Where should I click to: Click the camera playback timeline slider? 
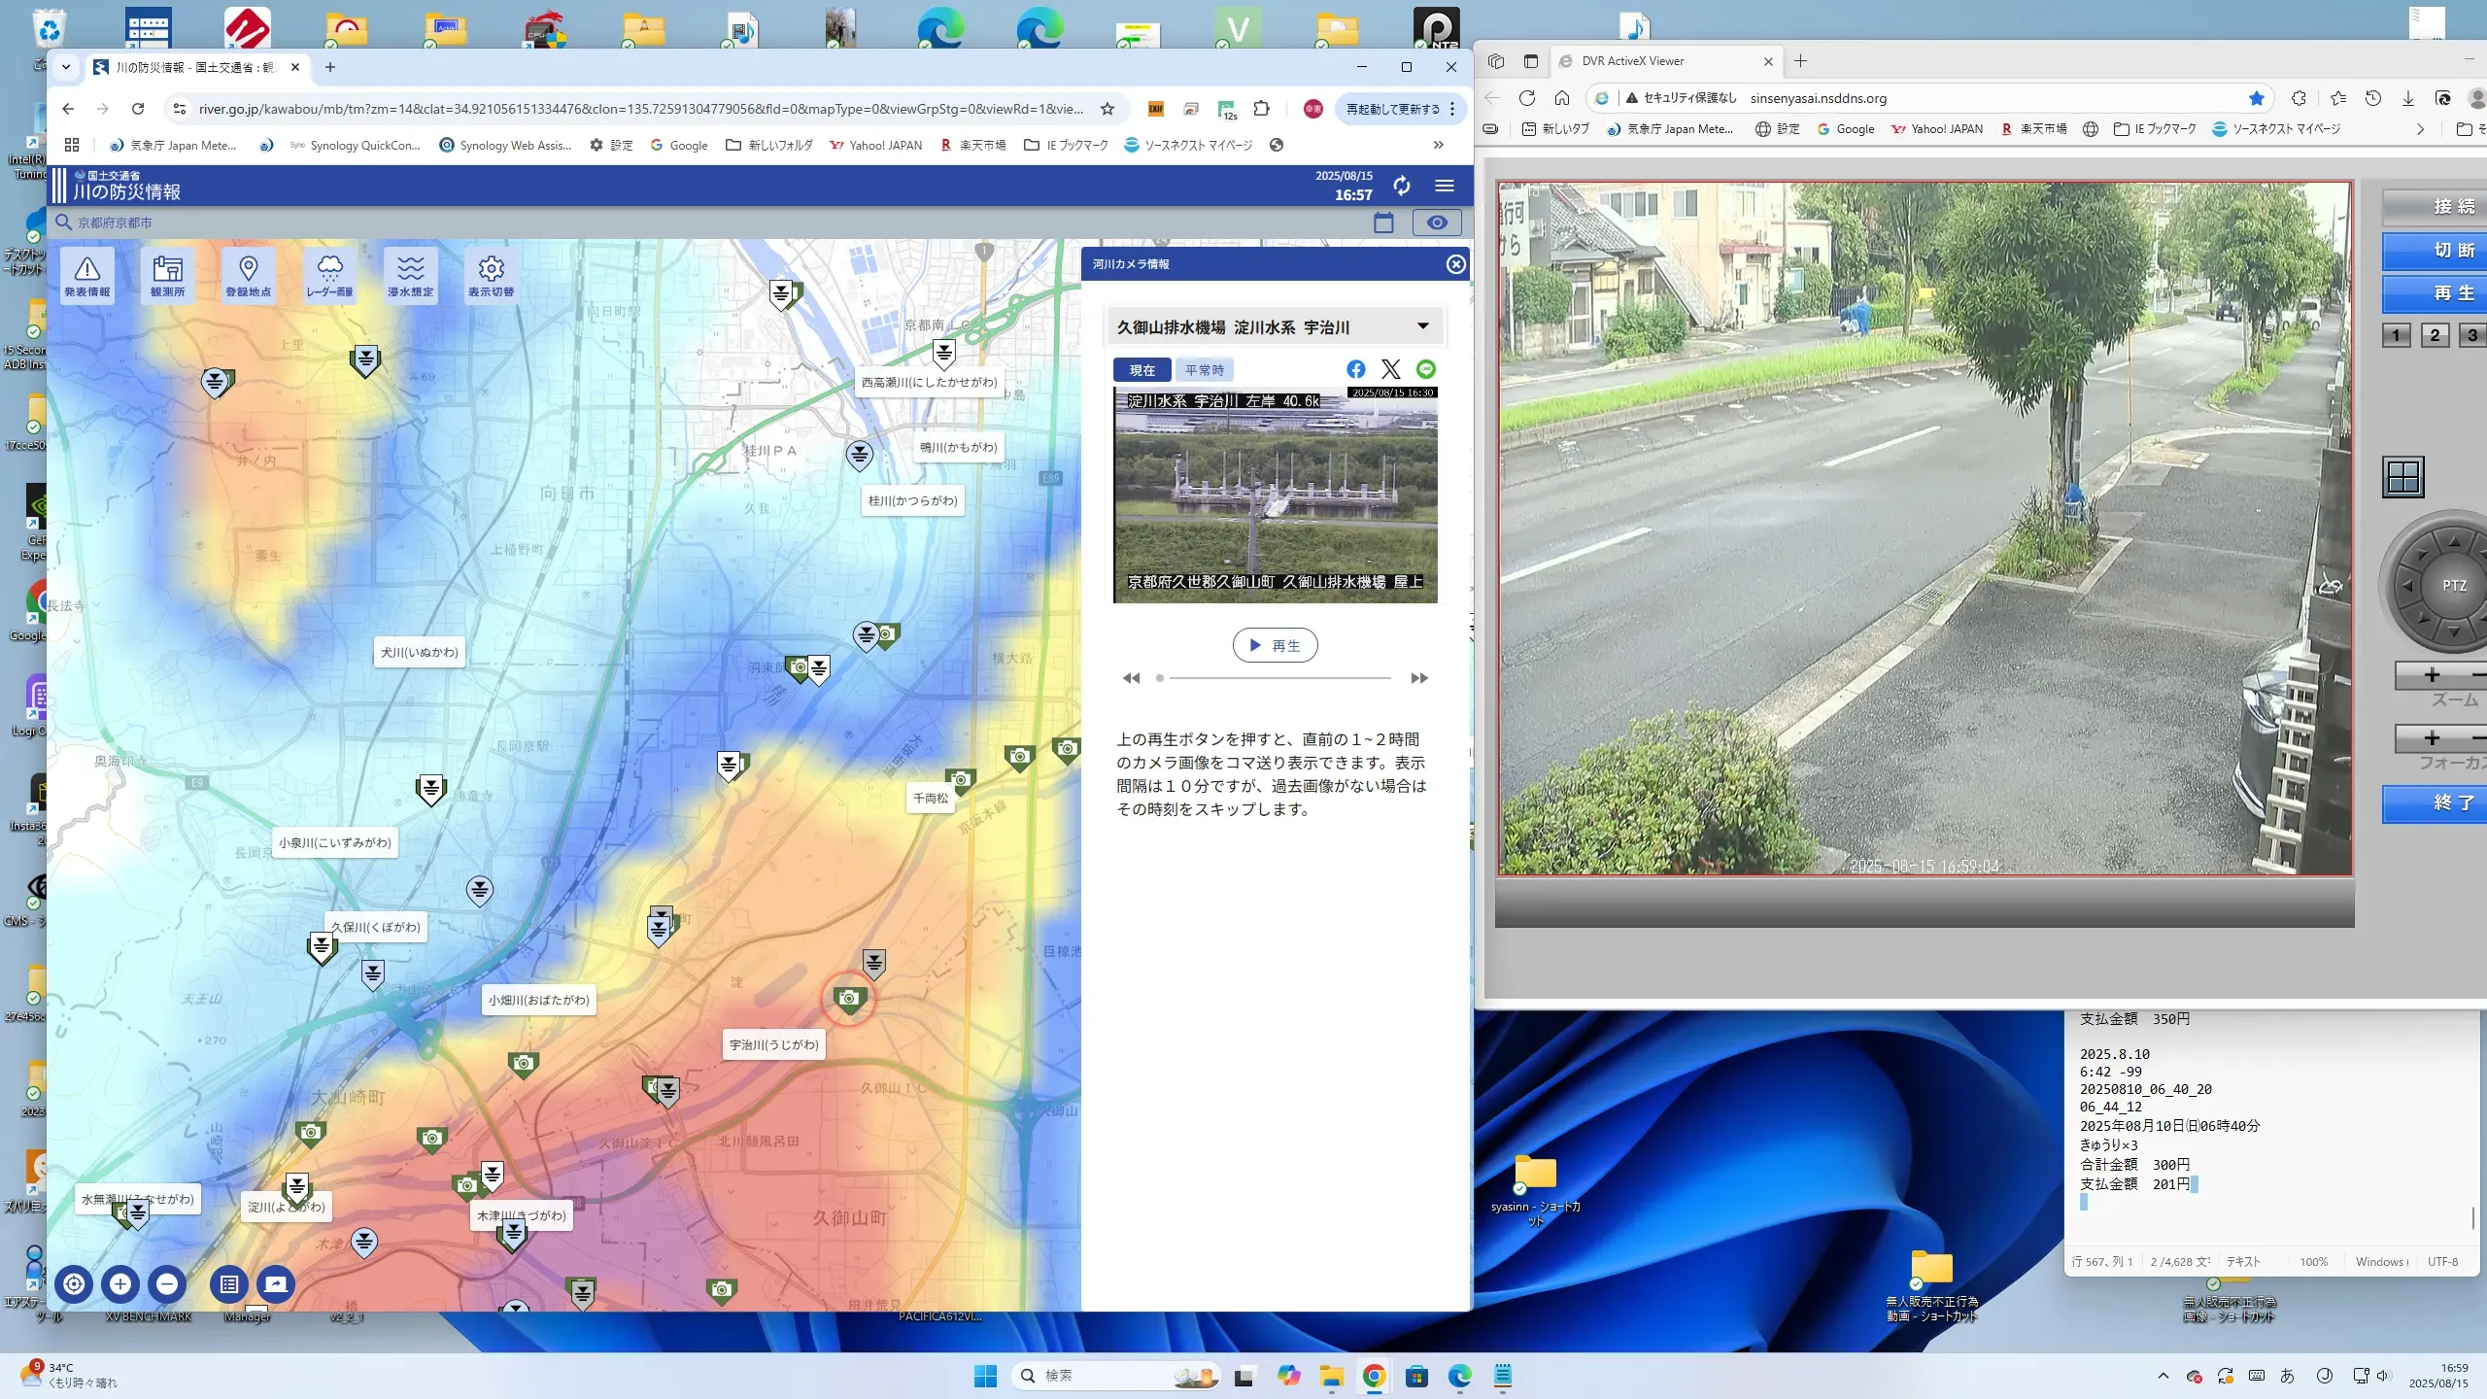click(1277, 678)
